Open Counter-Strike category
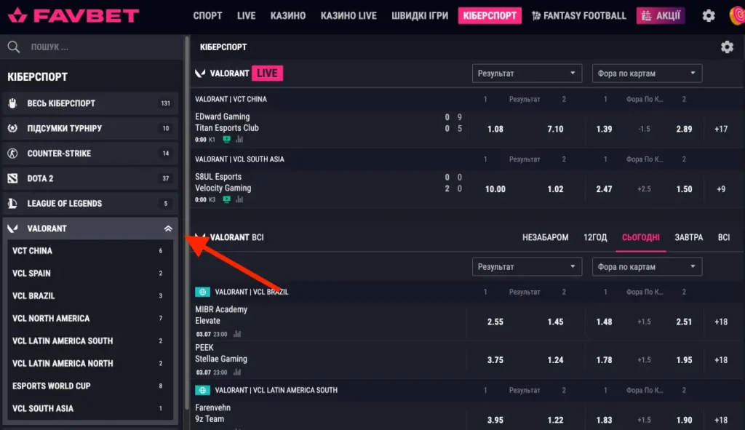745x430 pixels. [x=90, y=154]
